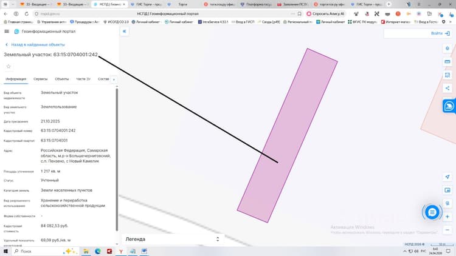456x256 pixels.
Task: Open the hamburger menu of Геоинформационный портал
Action: 7,32
